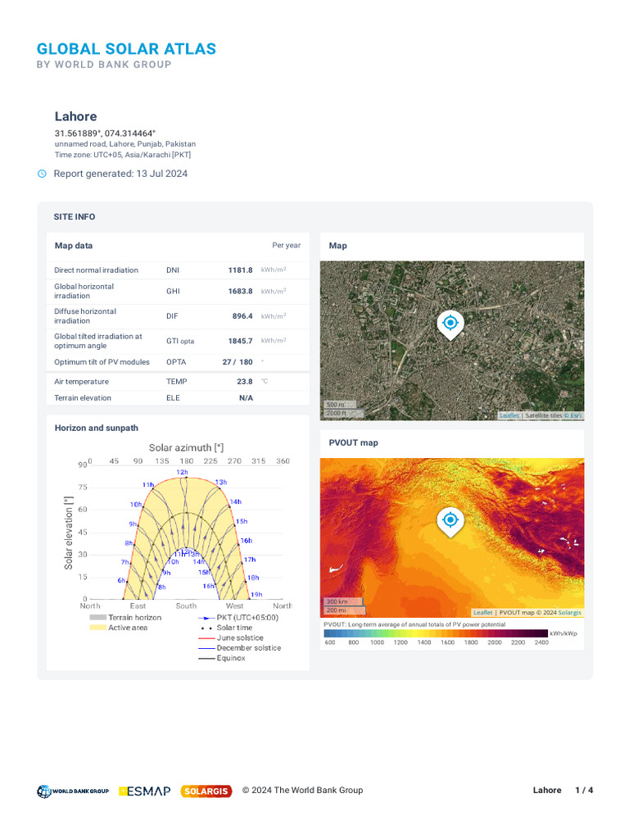Click the clock icon beside Report generated

[42, 174]
